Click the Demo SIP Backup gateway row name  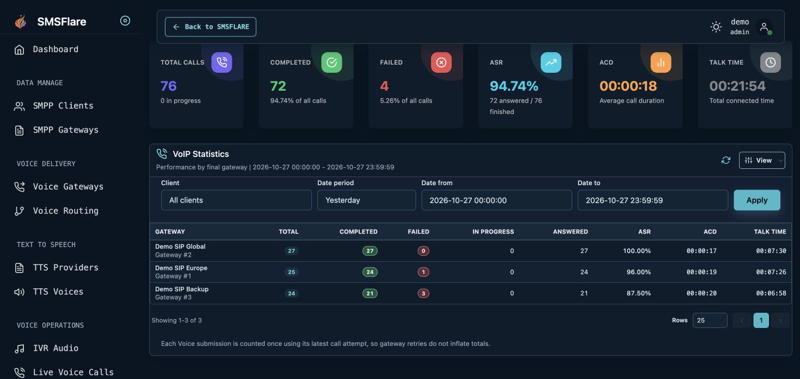[182, 289]
